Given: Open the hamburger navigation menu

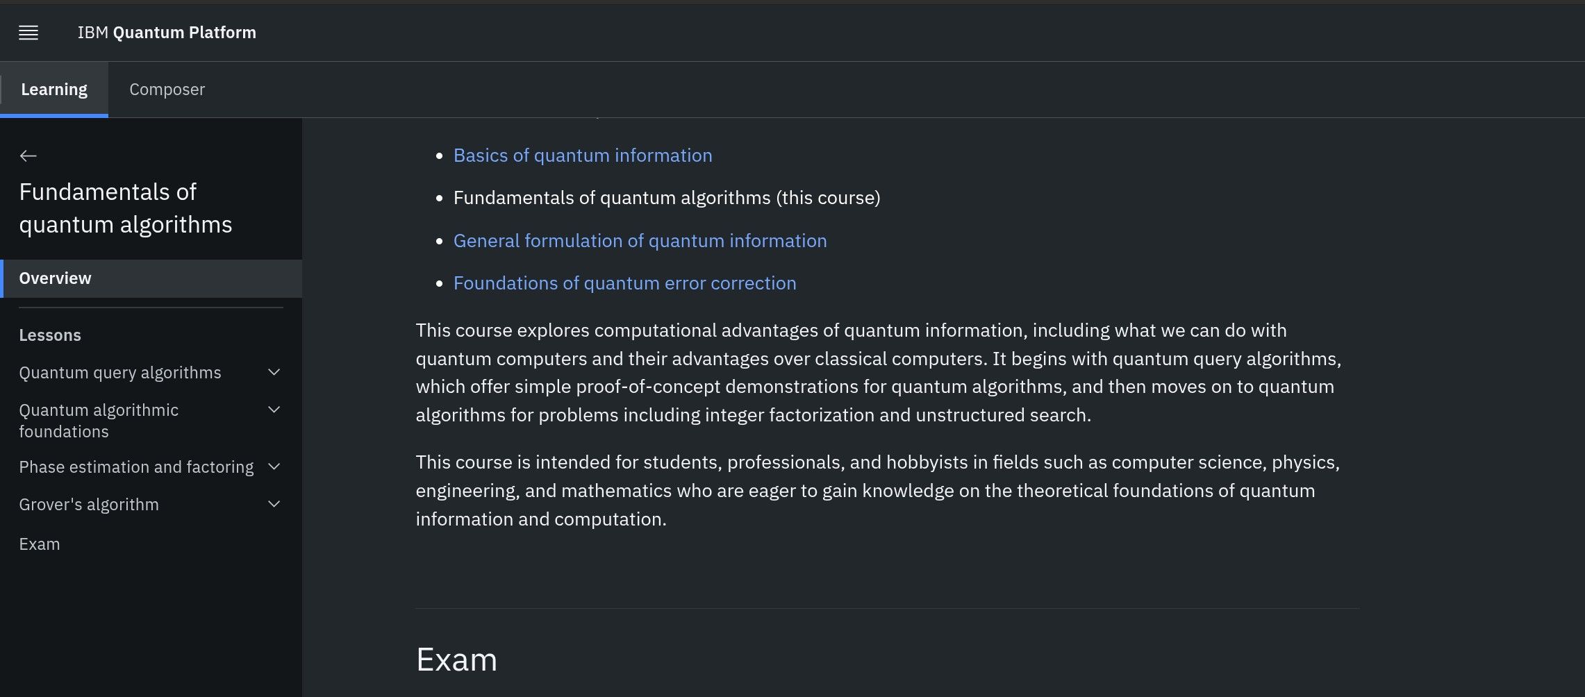Looking at the screenshot, I should point(28,33).
